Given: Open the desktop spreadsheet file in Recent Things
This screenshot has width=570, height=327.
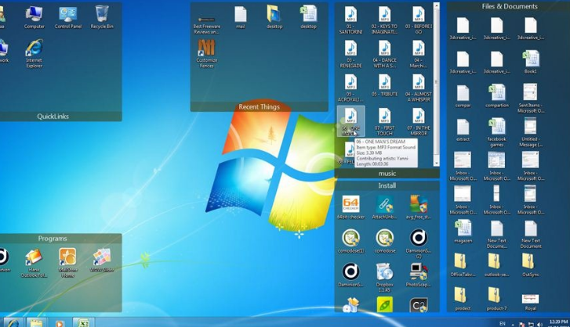Looking at the screenshot, I should 308,16.
